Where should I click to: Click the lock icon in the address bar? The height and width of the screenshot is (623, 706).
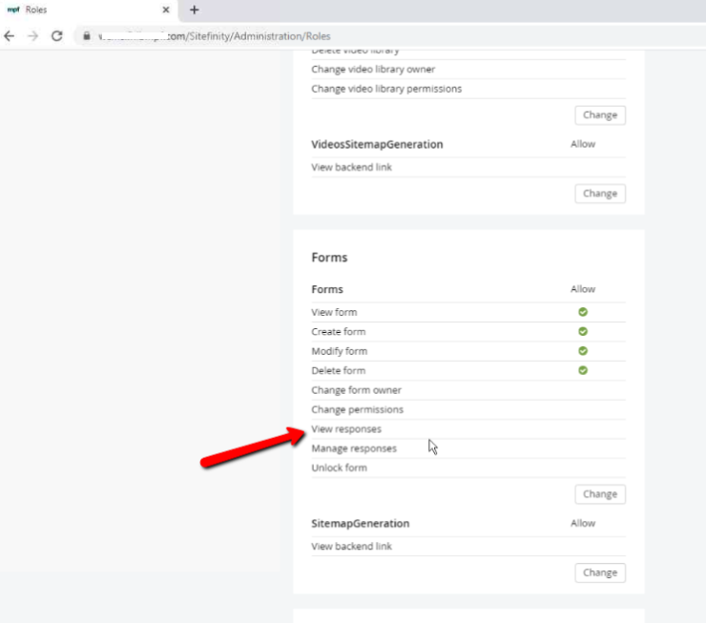tap(87, 36)
